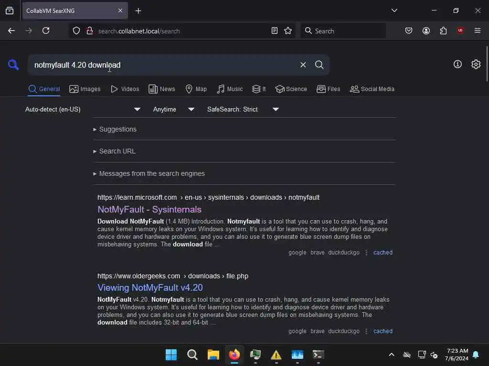Focus the Firefox address bar
The image size is (489, 366).
click(x=182, y=31)
